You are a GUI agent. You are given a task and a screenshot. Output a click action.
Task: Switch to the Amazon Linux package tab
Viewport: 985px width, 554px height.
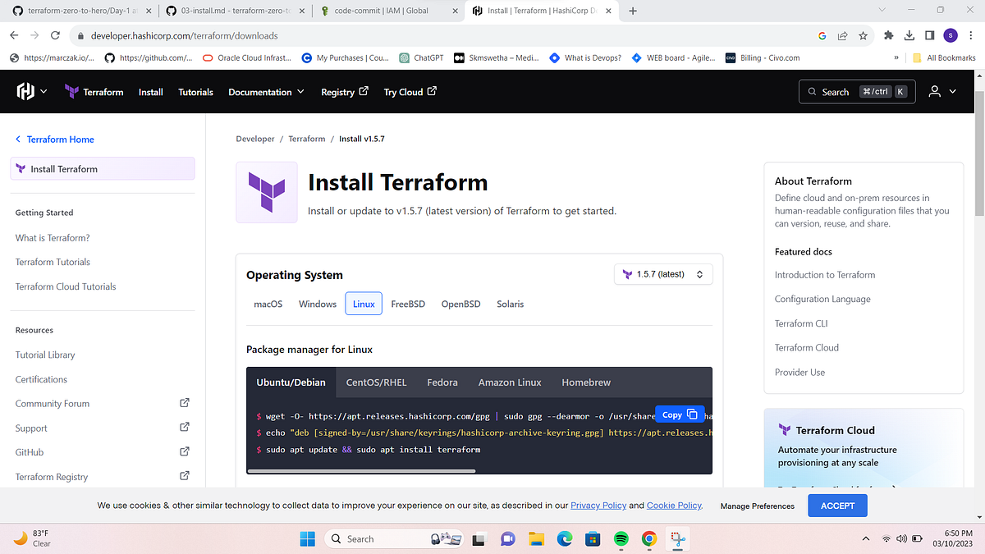(x=510, y=382)
